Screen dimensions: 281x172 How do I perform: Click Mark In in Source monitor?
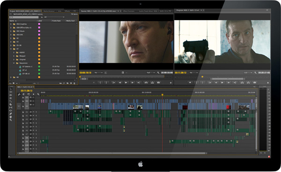tap(100, 82)
